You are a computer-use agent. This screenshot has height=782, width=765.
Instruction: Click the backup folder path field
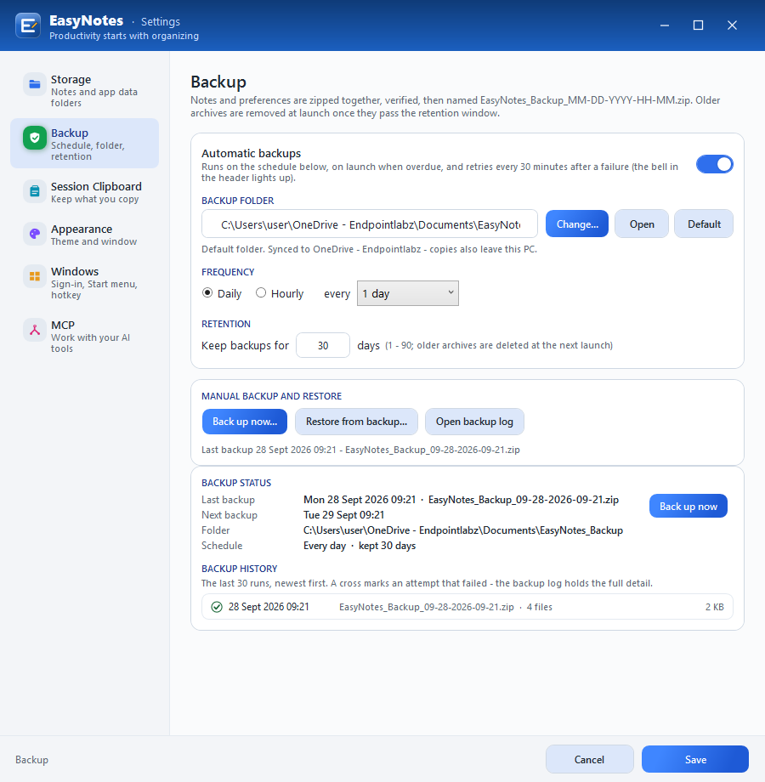[370, 224]
